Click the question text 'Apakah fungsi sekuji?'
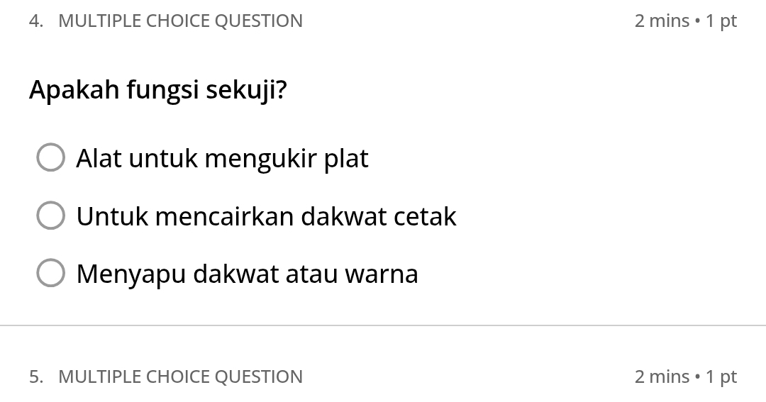 tap(158, 90)
